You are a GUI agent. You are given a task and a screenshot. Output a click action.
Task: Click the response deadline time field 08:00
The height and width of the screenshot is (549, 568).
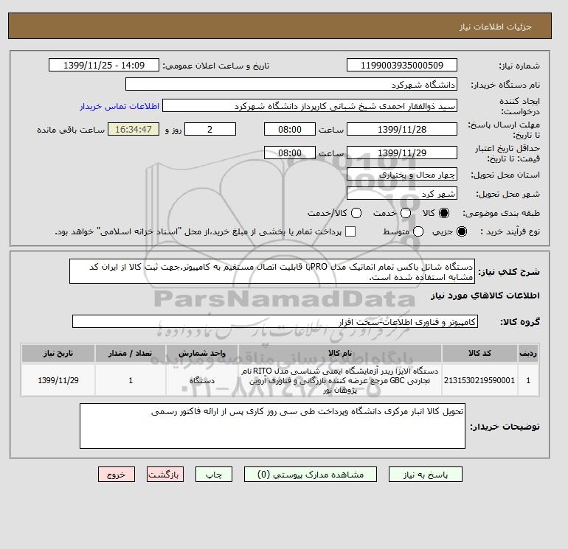click(290, 129)
